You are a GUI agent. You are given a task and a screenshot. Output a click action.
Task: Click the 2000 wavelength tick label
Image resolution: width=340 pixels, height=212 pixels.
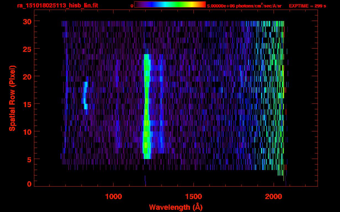pos(274,197)
